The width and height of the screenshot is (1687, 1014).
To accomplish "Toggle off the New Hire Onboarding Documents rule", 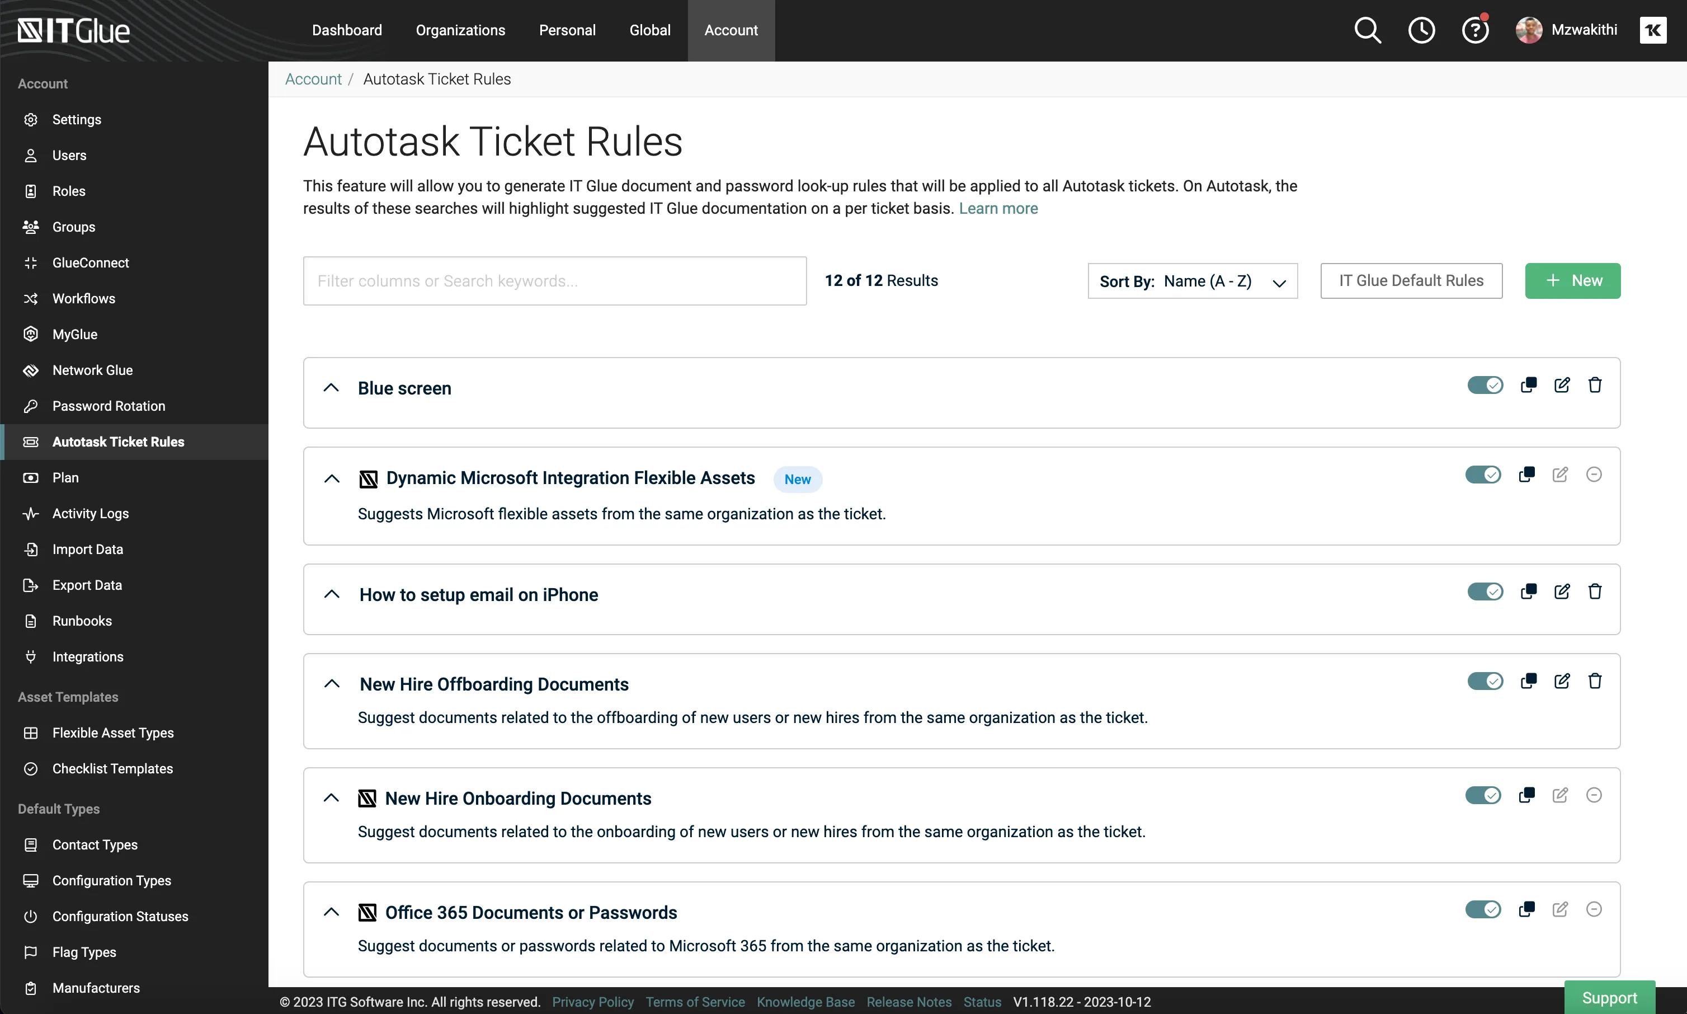I will (x=1483, y=795).
